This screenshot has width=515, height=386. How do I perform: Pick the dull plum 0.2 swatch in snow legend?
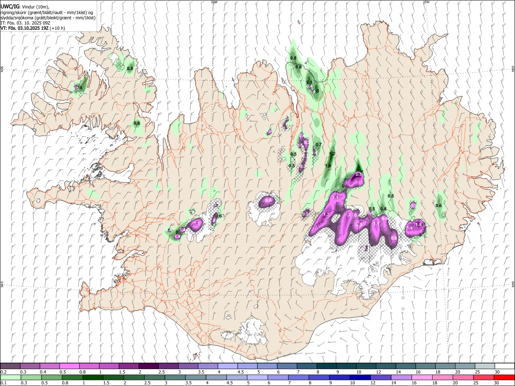pyautogui.click(x=10, y=366)
